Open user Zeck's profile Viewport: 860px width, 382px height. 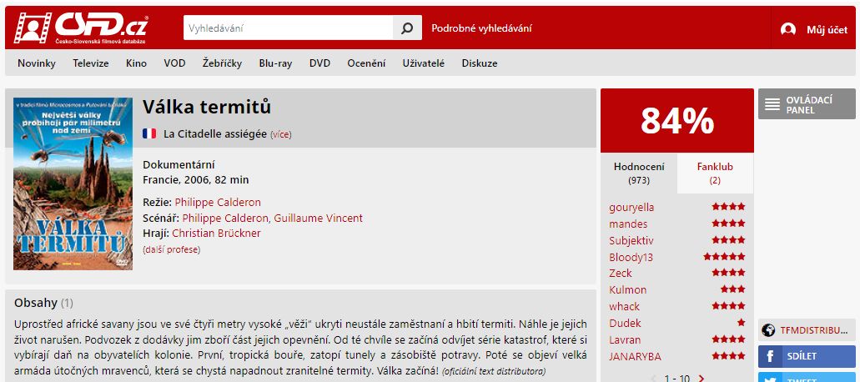pos(621,273)
